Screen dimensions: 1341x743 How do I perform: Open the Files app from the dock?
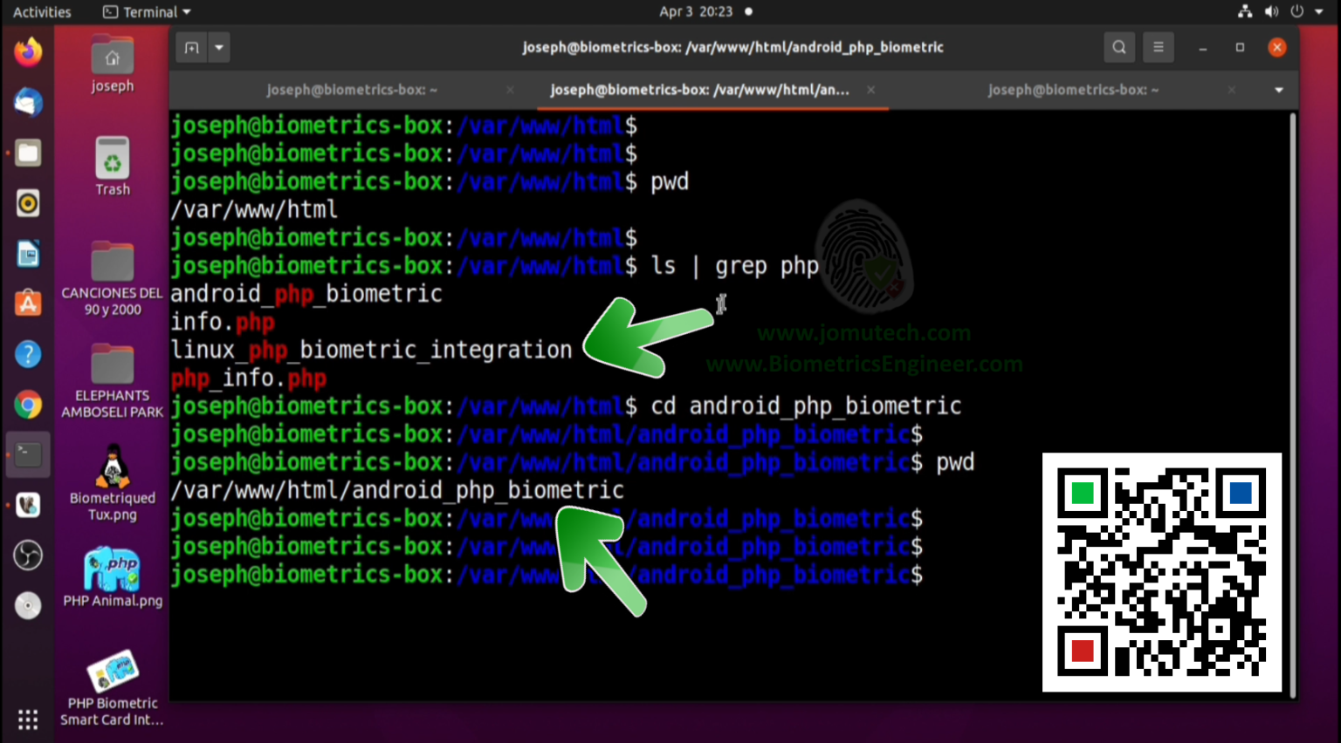tap(27, 152)
